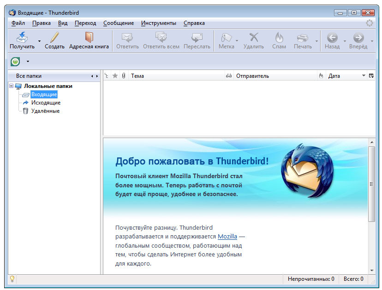
Task: Switch folder view with the left arrow
Action: 92,76
